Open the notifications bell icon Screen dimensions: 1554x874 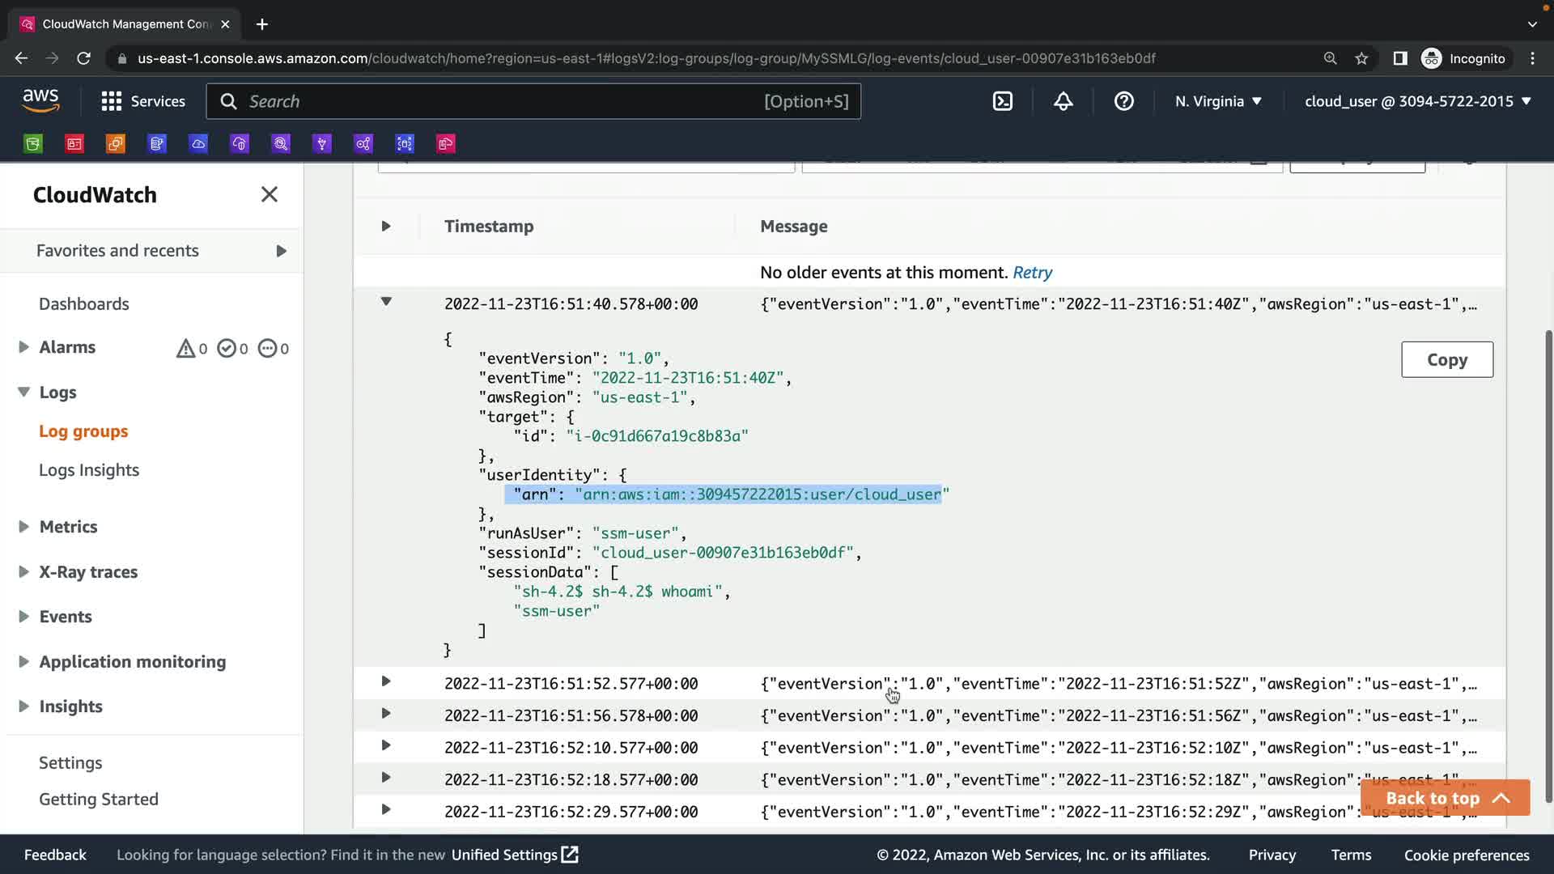1063,101
